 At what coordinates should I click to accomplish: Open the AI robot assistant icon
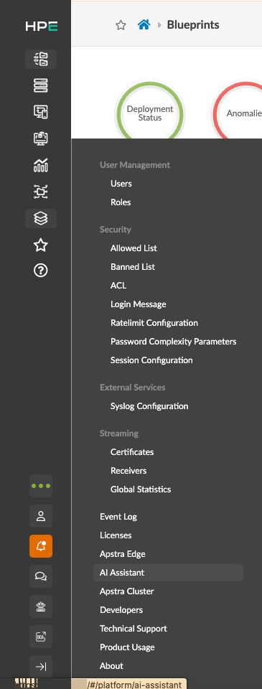(x=41, y=606)
